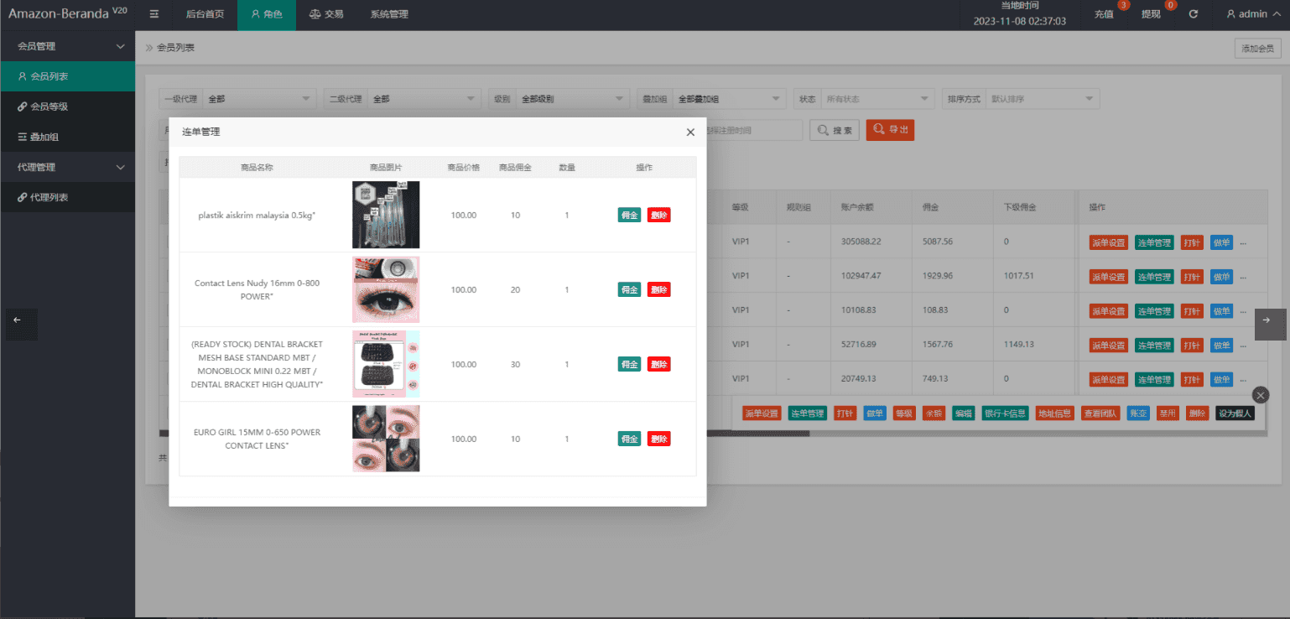
Task: Open the 提现 withdrawal notifications
Action: tap(1152, 14)
